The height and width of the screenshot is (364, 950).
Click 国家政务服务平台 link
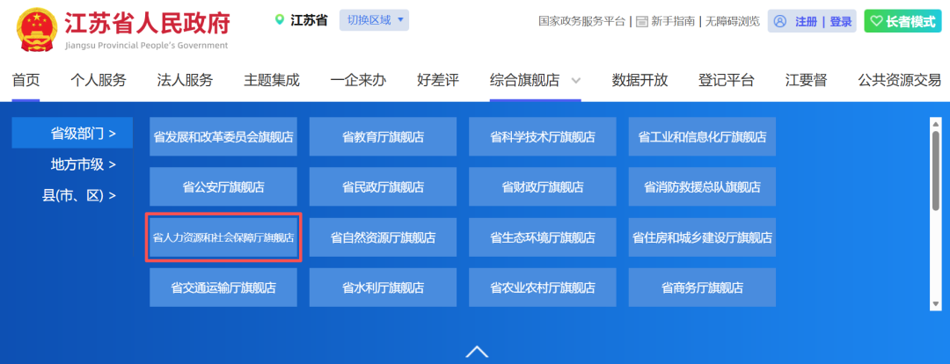[581, 22]
